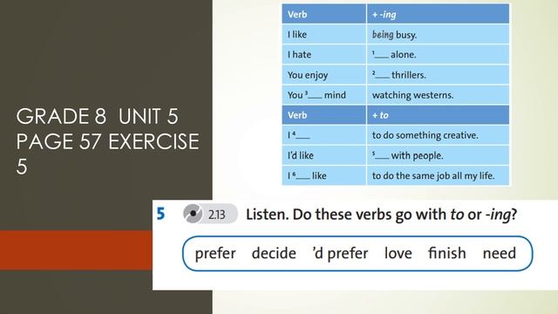Click the '+ -ing' column header
The image size is (558, 314).
pyautogui.click(x=438, y=14)
